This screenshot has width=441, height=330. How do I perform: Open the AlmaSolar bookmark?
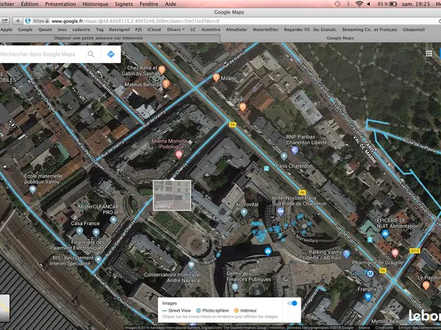[236, 29]
